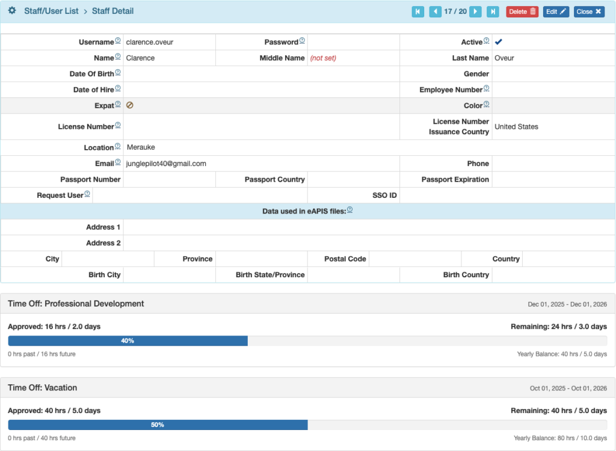This screenshot has width=616, height=451.
Task: Open help icon beside Employee Number
Action: click(x=486, y=88)
